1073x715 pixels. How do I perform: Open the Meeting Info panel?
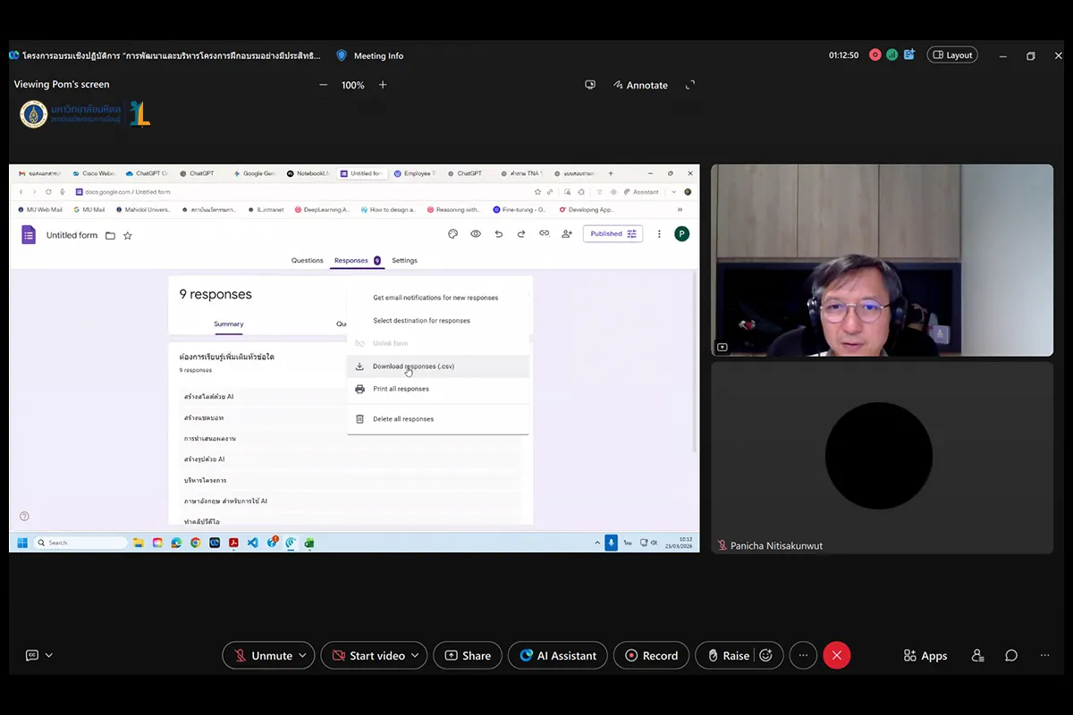click(370, 55)
